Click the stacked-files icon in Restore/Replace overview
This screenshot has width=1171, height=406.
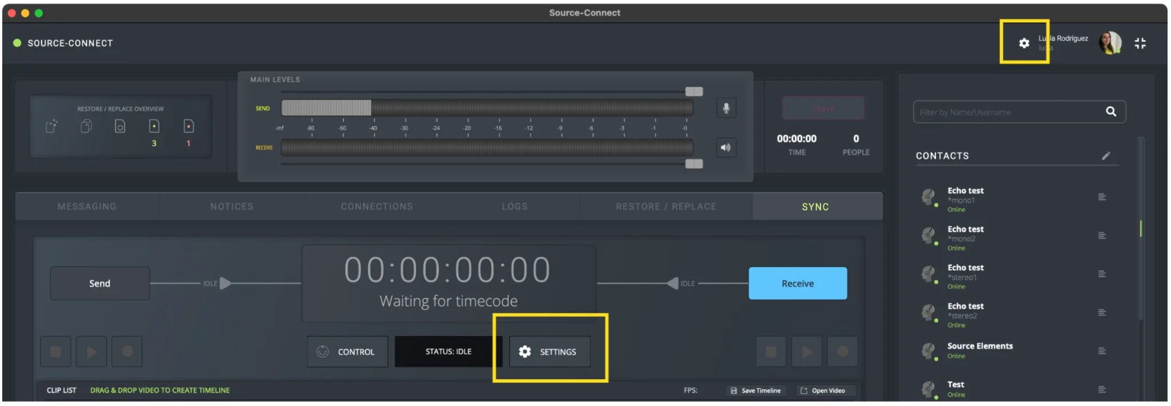[x=86, y=126]
